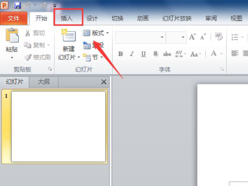Viewport: 248px width, 186px height.
Task: Close the slides pane with the X
Action: click(x=104, y=82)
